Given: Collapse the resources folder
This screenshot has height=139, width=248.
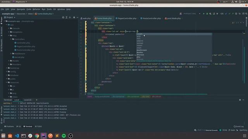Looking at the screenshot, I should (7, 82).
